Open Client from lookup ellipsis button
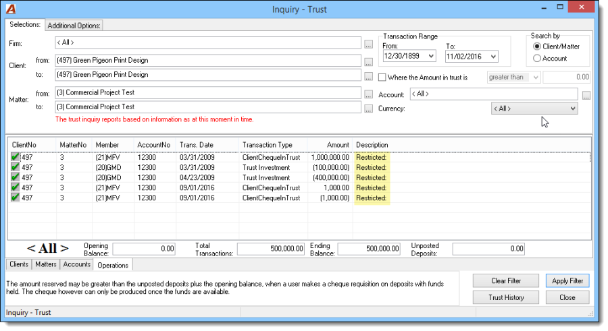Image resolution: width=608 pixels, height=331 pixels. point(368,62)
